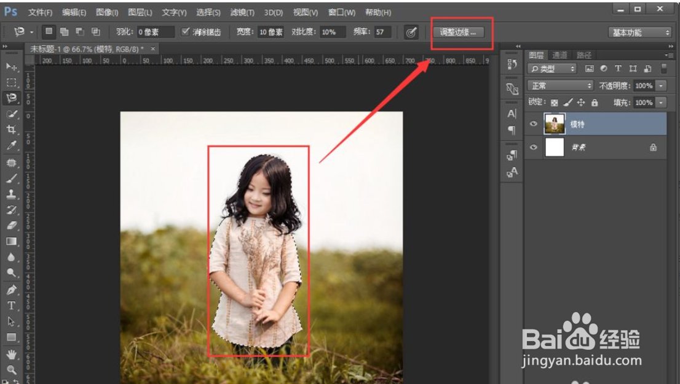
Task: Select the Magnetic Lasso tool in toolbox
Action: [x=11, y=98]
